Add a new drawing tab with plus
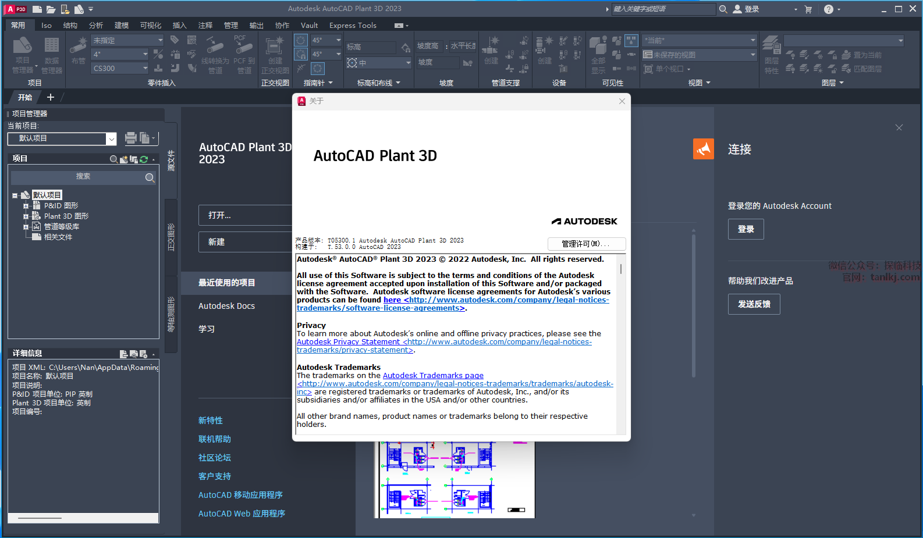923x538 pixels. click(x=51, y=97)
